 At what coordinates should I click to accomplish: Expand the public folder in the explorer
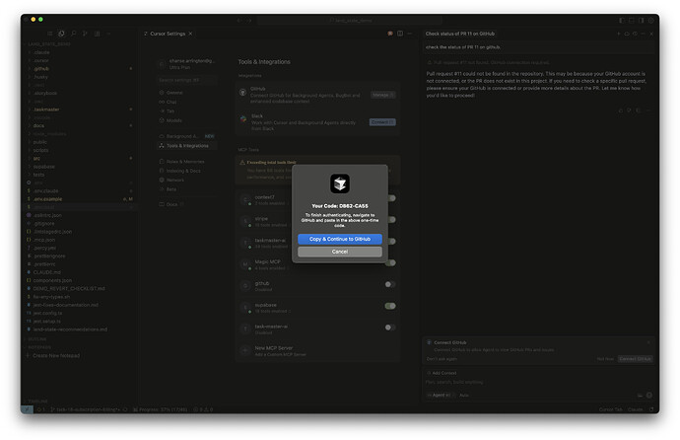[80, 142]
